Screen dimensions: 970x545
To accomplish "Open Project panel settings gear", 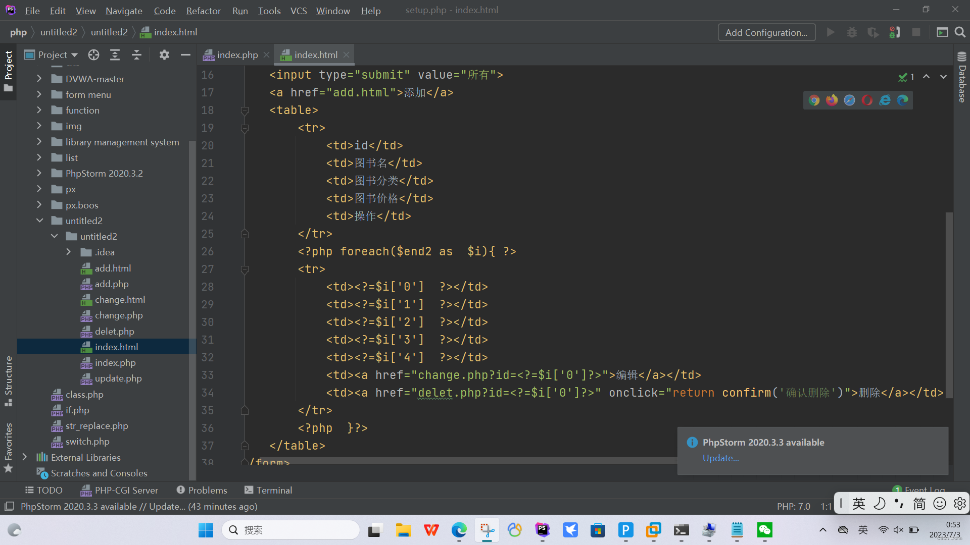I will [x=164, y=55].
